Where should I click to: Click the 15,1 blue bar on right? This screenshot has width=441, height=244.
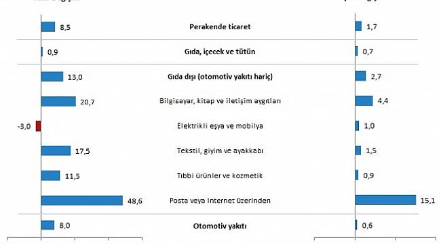pos(385,200)
